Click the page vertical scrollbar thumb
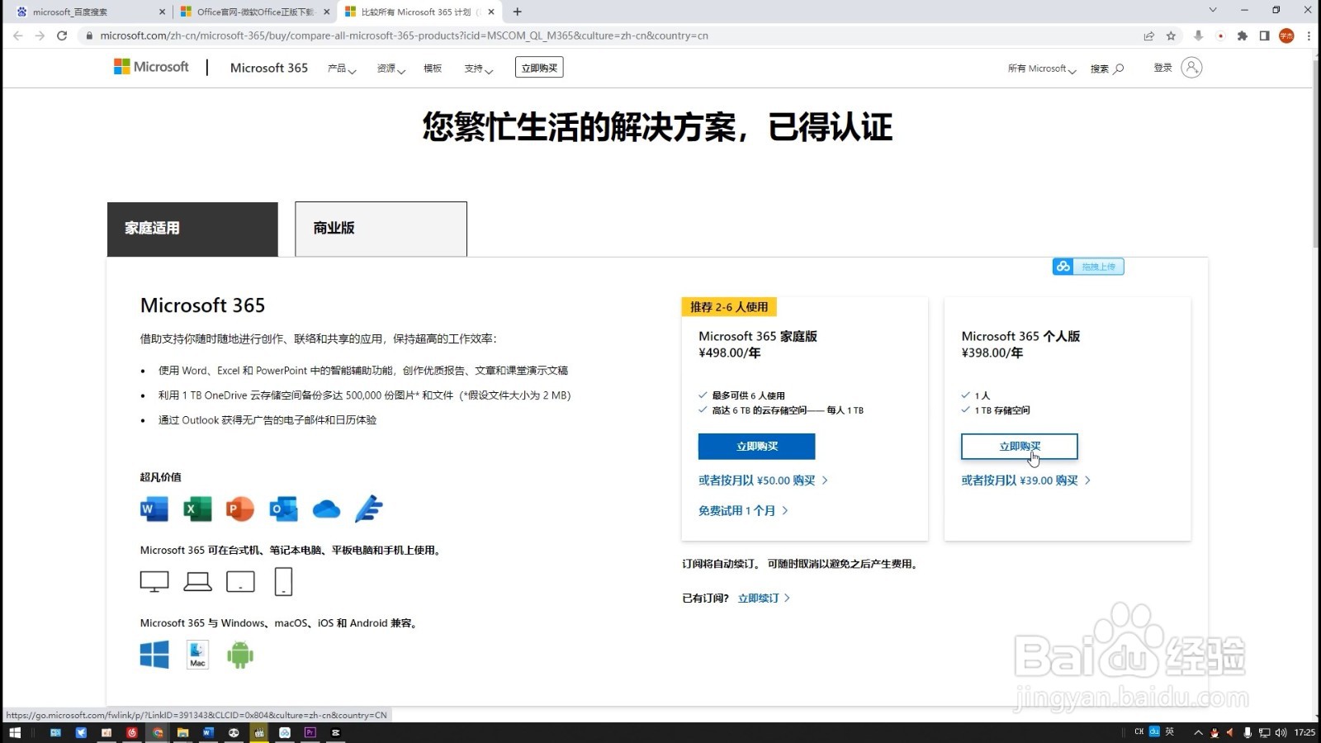Image resolution: width=1321 pixels, height=743 pixels. (1315, 153)
